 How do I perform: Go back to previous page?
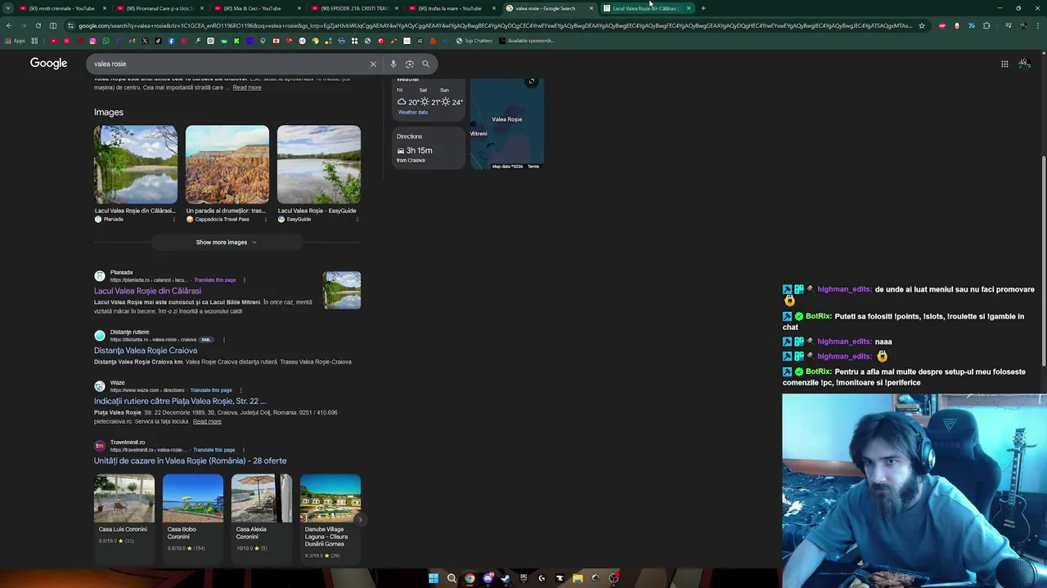tap(9, 25)
